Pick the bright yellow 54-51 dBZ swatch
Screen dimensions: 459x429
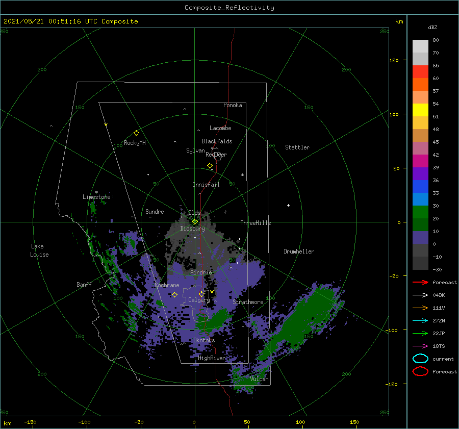420,110
